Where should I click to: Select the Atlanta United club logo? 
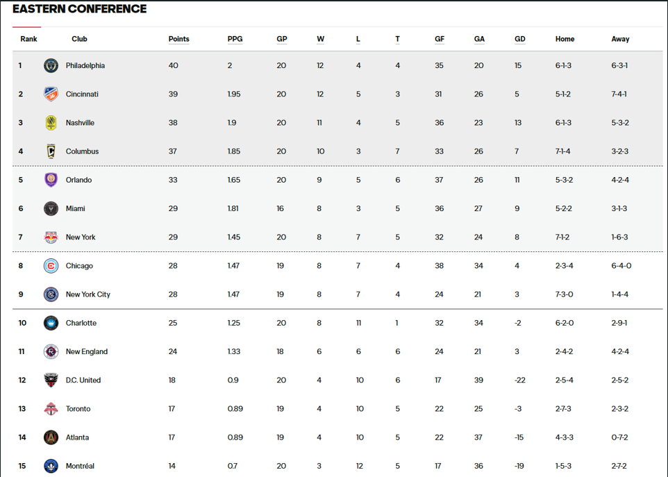coord(51,437)
